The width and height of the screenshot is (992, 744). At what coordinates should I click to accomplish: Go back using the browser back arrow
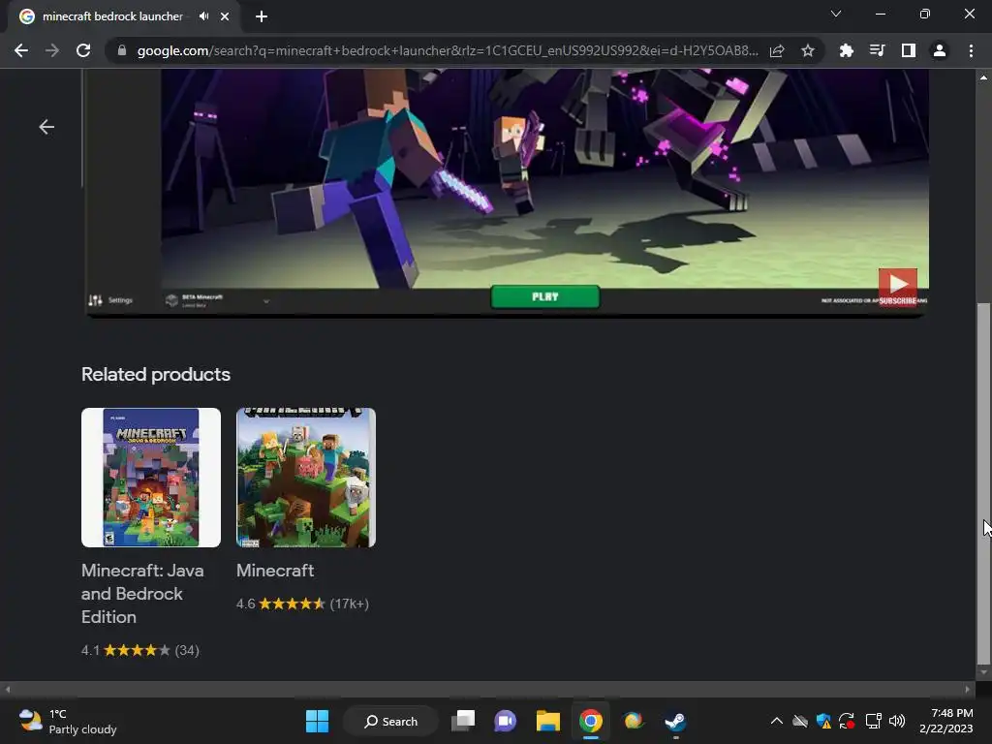[21, 50]
